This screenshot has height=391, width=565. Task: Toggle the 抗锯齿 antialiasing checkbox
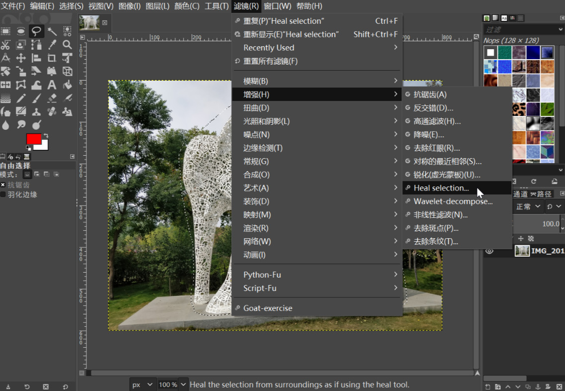tap(3, 185)
